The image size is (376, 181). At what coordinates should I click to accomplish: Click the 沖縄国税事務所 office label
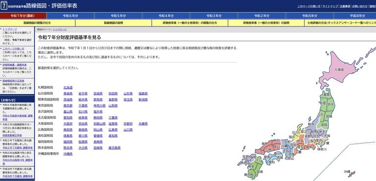point(48,154)
